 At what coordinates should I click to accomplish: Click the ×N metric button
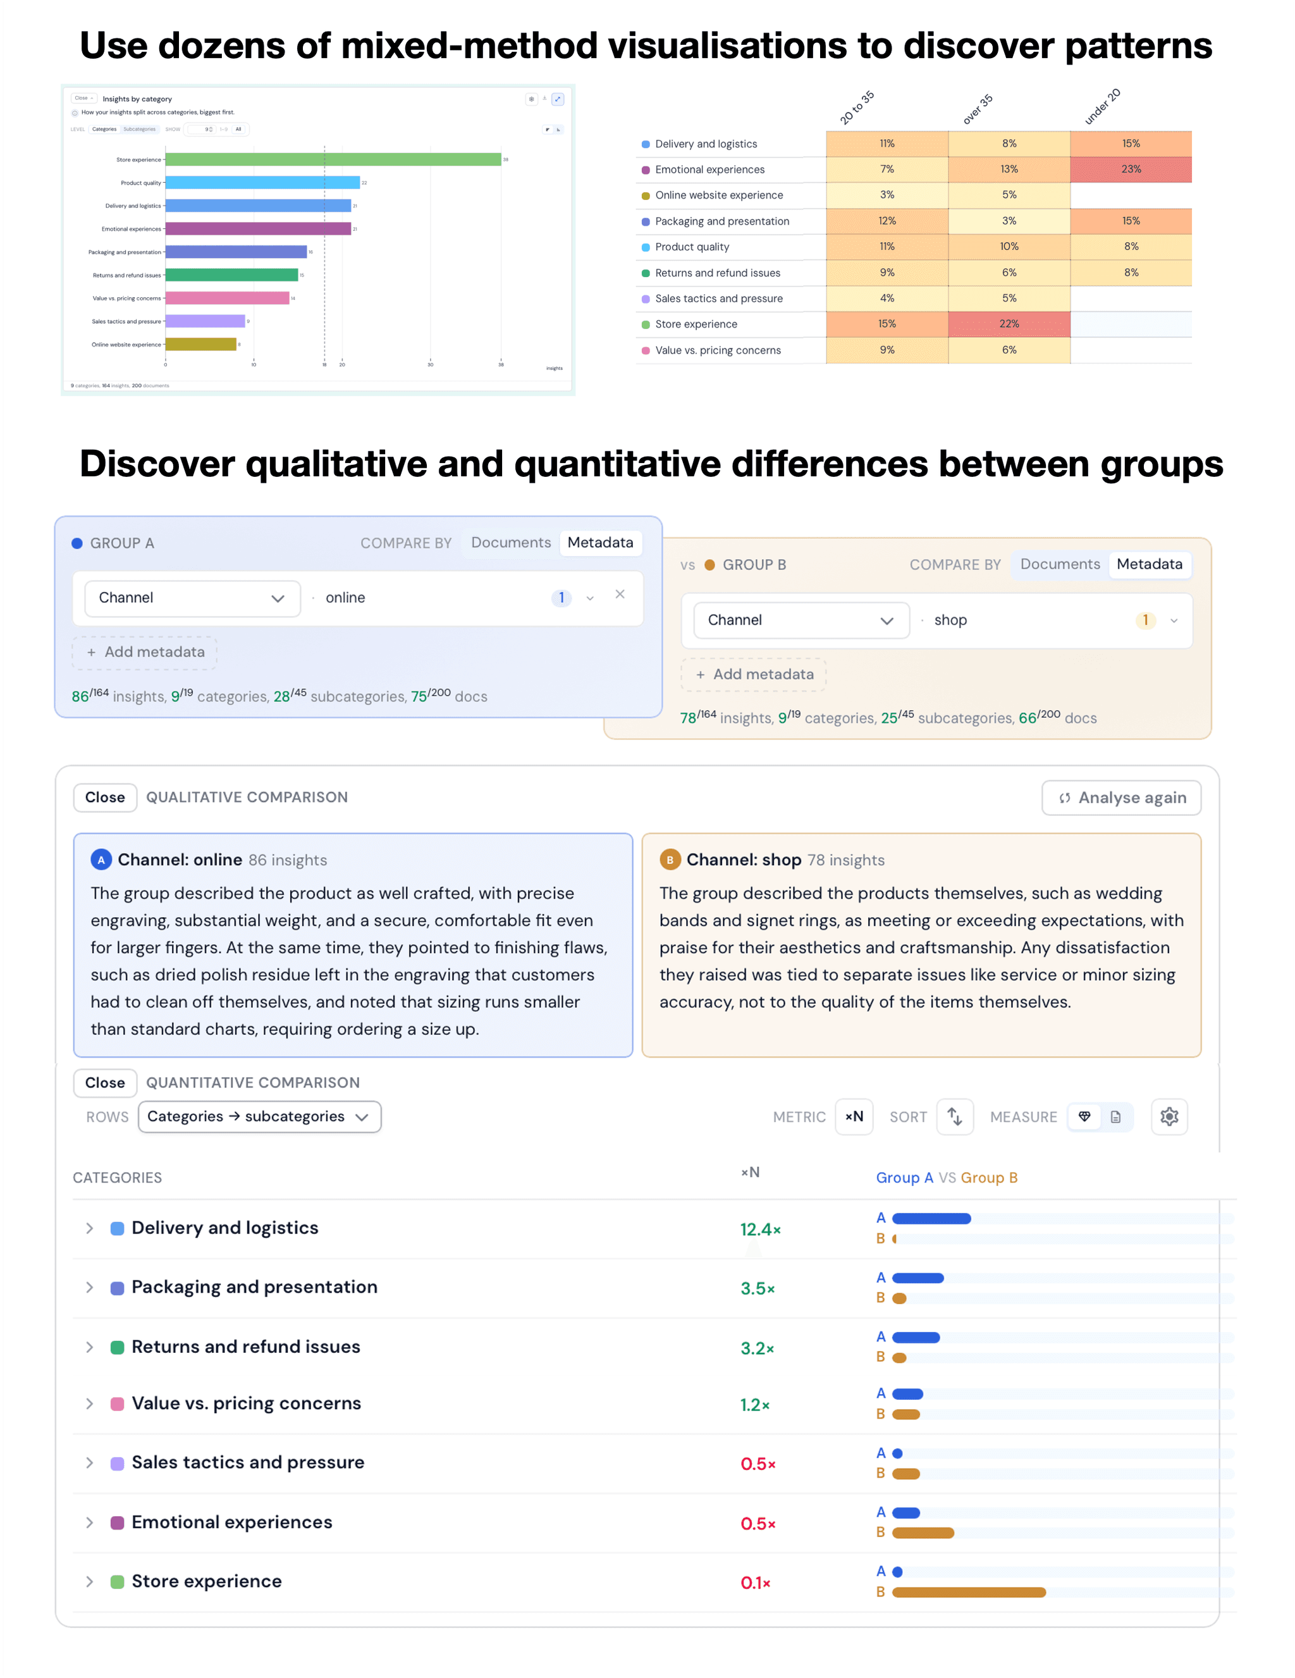854,1116
